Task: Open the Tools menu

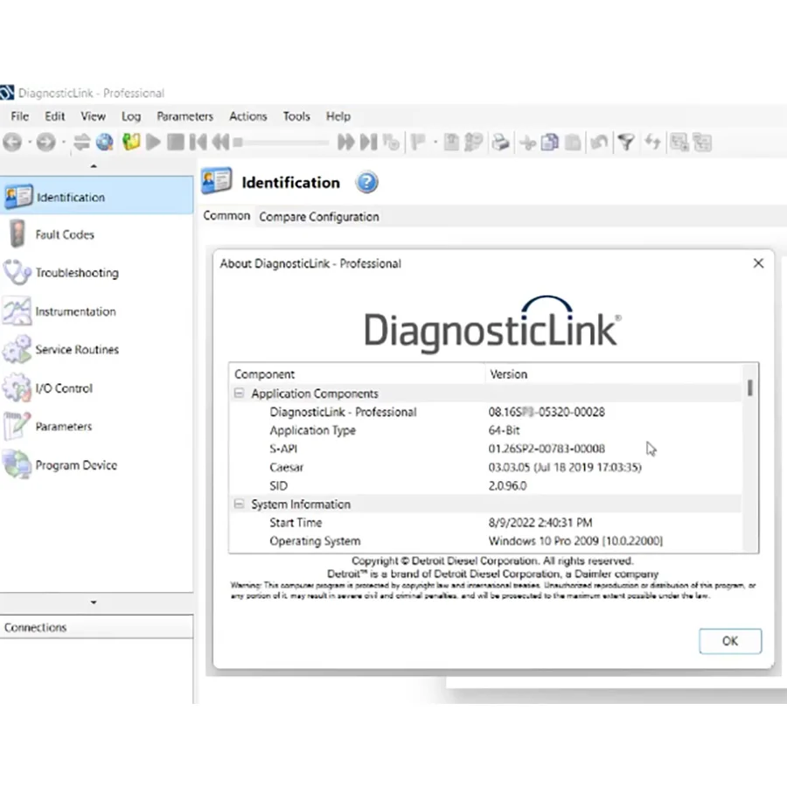Action: coord(296,116)
